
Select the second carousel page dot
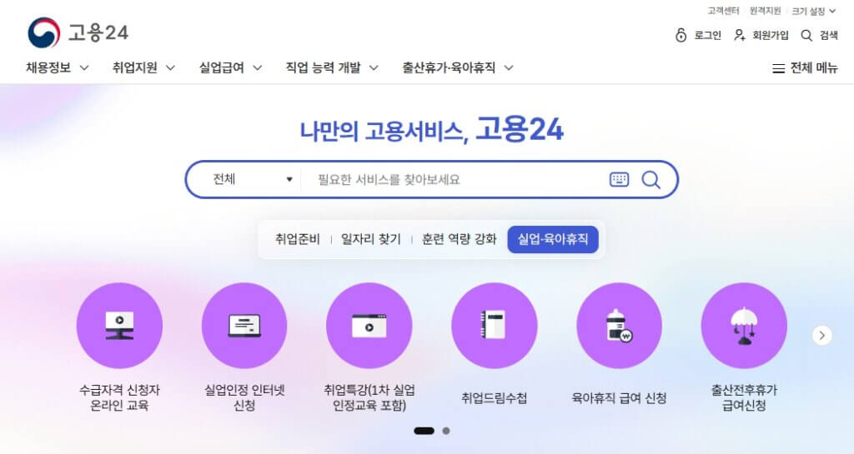pyautogui.click(x=446, y=432)
